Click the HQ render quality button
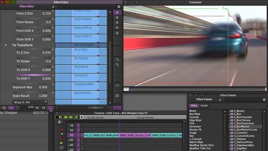Screen dimensions: 268x151 pos(117,86)
